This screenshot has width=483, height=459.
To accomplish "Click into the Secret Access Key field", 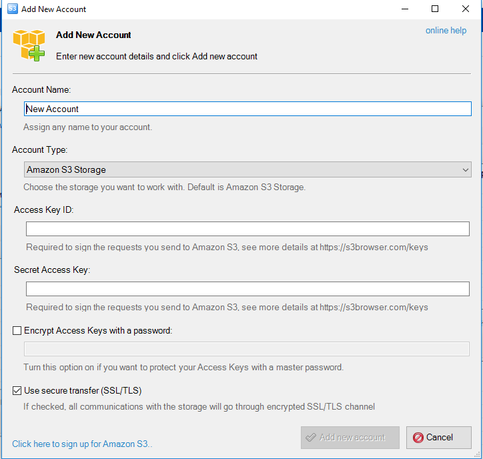I will [x=248, y=289].
